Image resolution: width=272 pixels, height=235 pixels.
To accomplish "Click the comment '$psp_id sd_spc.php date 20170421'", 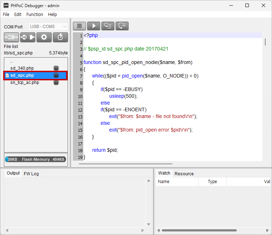I will click(128, 49).
